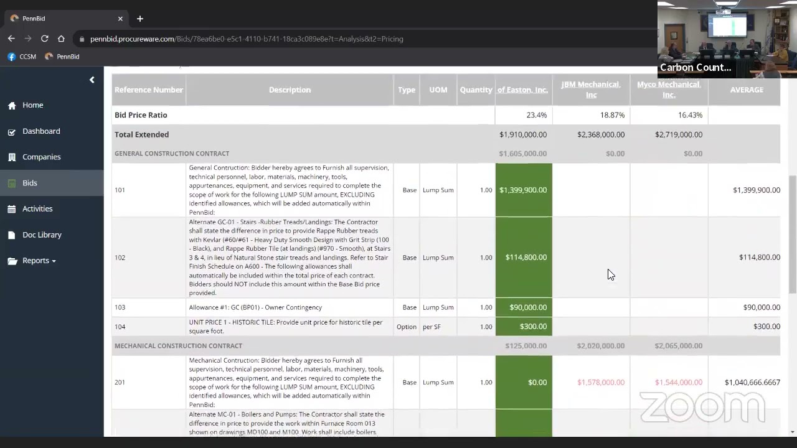This screenshot has height=448, width=797.
Task: Click the Doc Library file icon
Action: click(12, 235)
